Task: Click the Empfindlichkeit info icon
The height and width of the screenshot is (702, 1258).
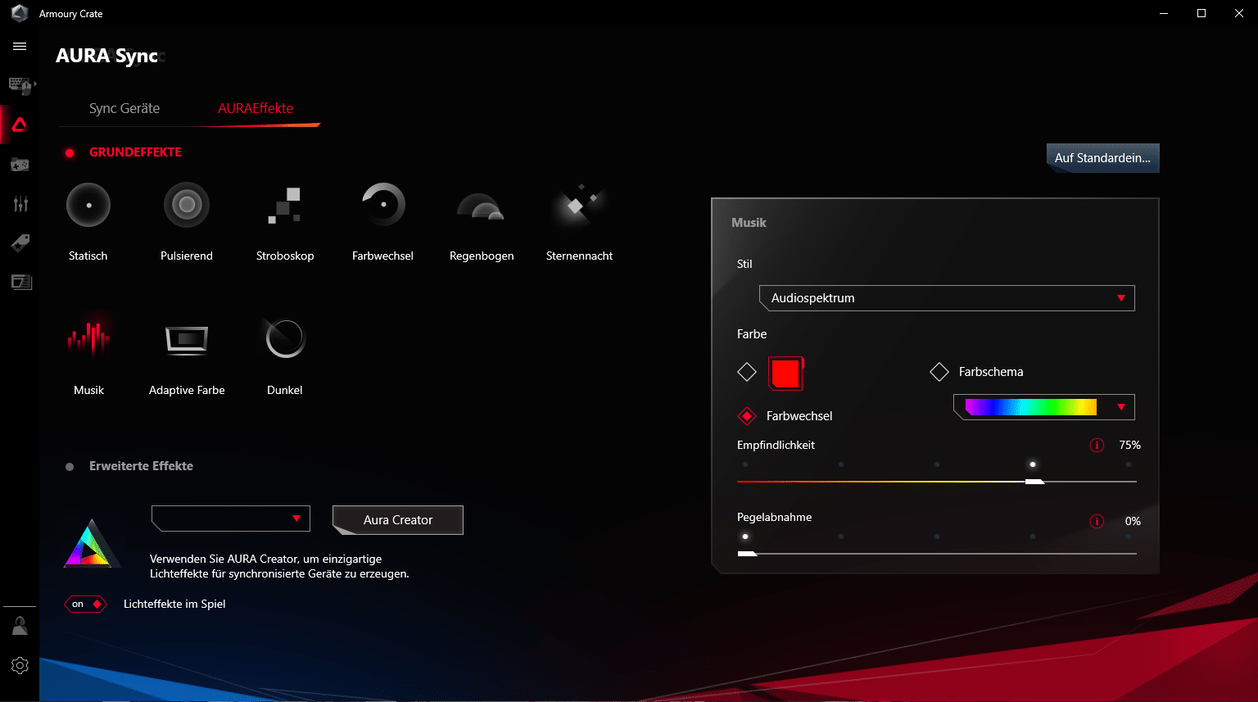Action: pos(1097,446)
